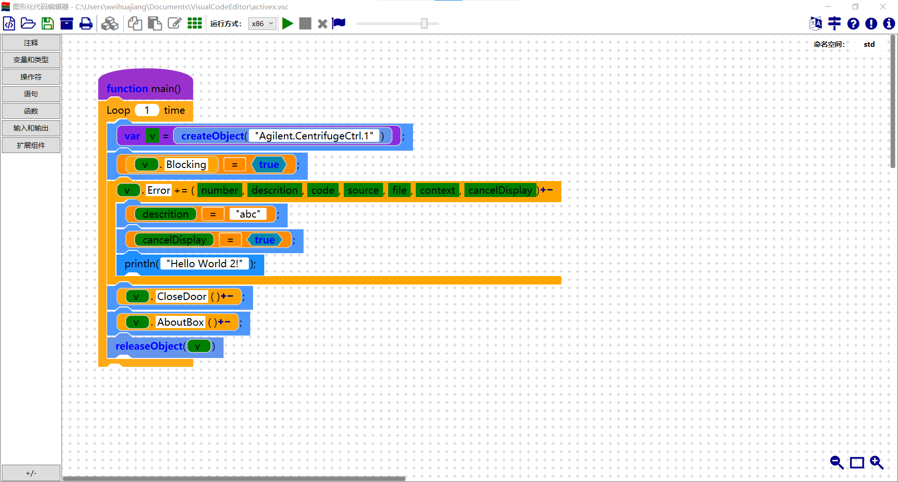Click the number parameter block
This screenshot has height=482, width=898.
pos(219,190)
